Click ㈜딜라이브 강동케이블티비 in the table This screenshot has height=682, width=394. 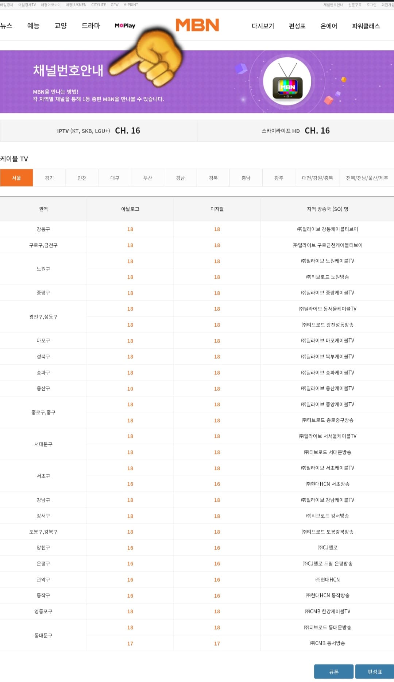tap(328, 229)
